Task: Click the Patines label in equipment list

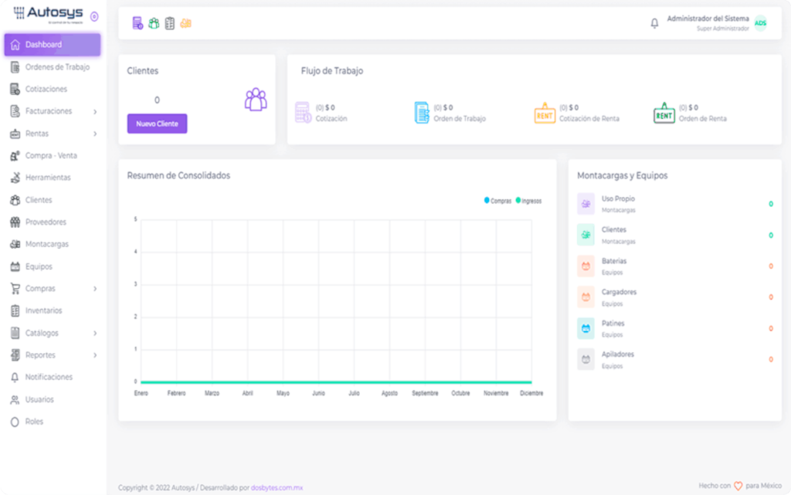Action: coord(613,324)
